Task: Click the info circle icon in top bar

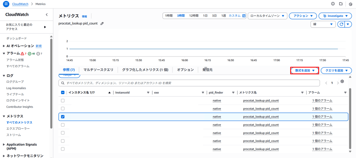Action: tap(333, 4)
